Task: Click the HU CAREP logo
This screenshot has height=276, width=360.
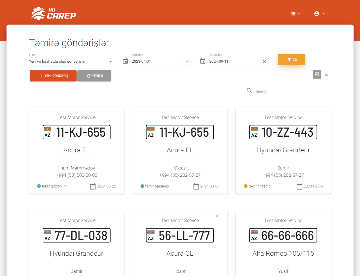Action: (x=54, y=14)
